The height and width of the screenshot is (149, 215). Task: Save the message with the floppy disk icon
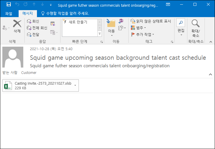click(x=9, y=5)
